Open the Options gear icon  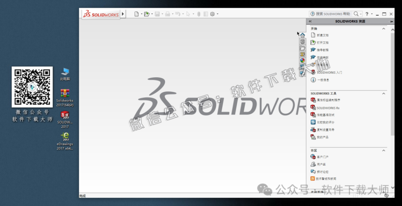pos(212,14)
